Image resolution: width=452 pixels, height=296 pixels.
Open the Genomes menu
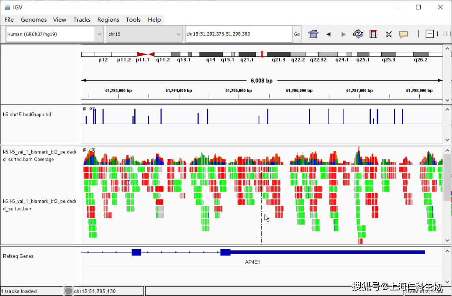coord(33,20)
